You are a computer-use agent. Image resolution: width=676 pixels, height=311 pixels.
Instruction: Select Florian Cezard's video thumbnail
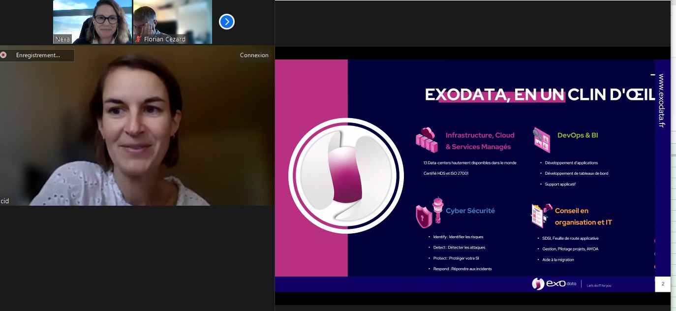173,22
